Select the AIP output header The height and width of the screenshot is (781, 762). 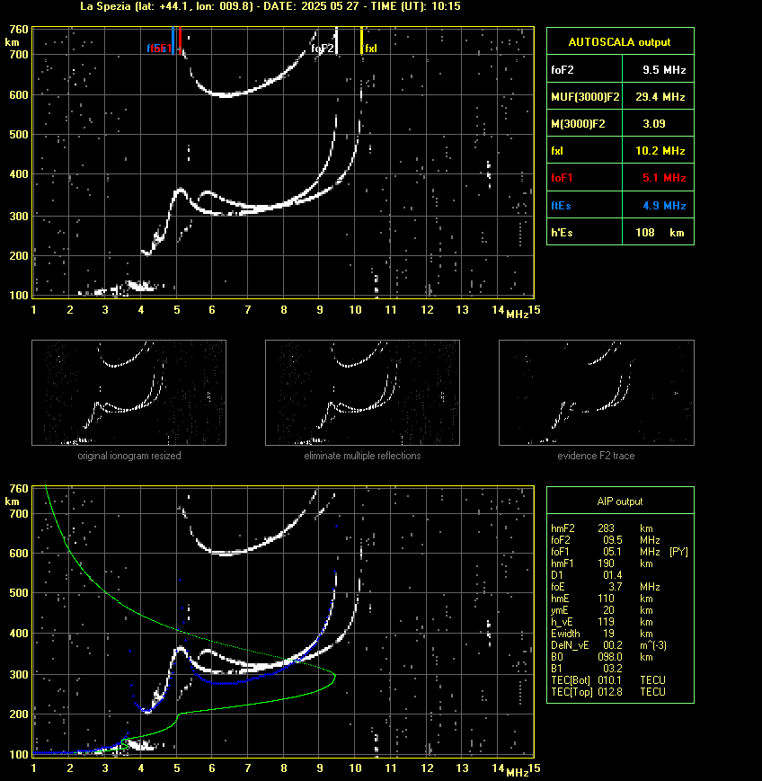(620, 501)
